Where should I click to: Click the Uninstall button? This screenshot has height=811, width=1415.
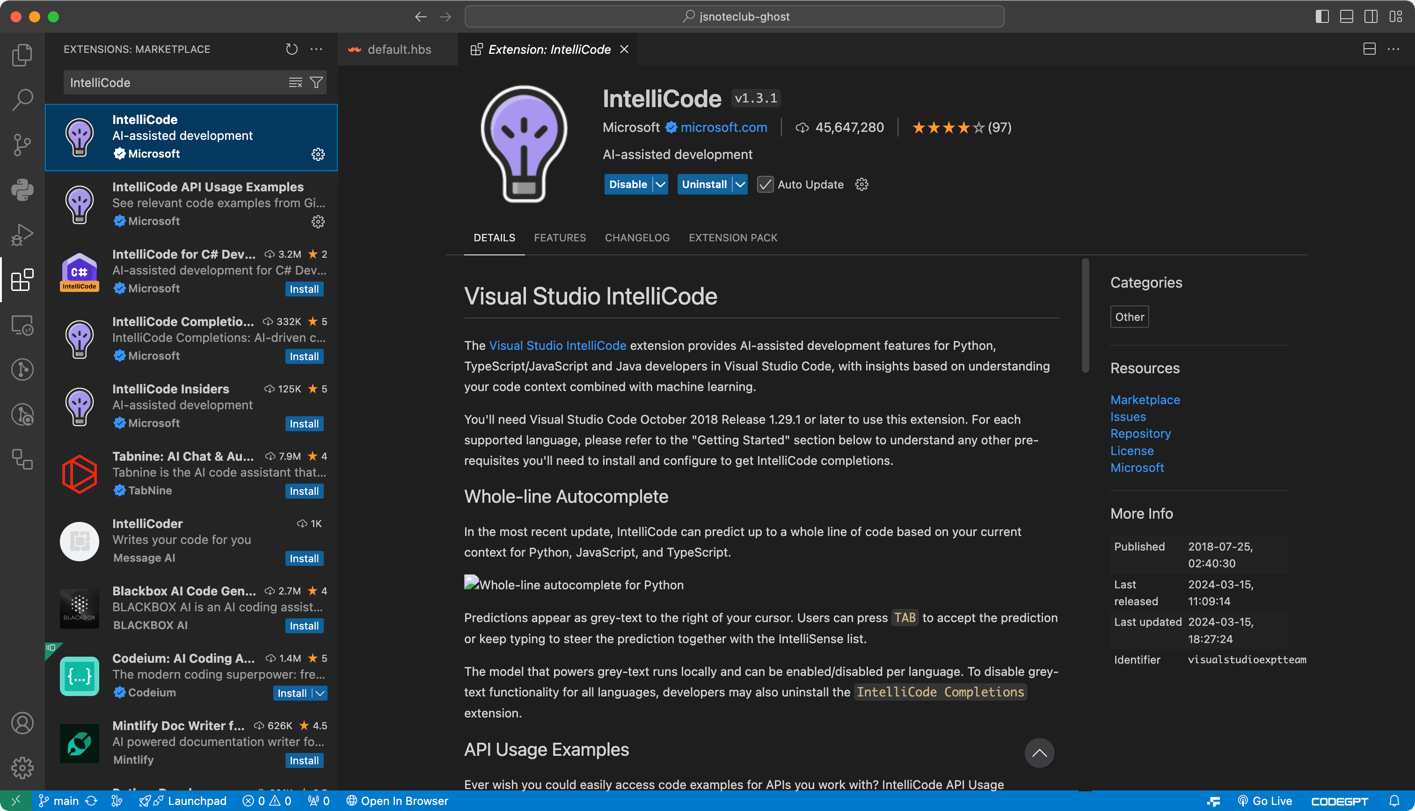click(704, 184)
